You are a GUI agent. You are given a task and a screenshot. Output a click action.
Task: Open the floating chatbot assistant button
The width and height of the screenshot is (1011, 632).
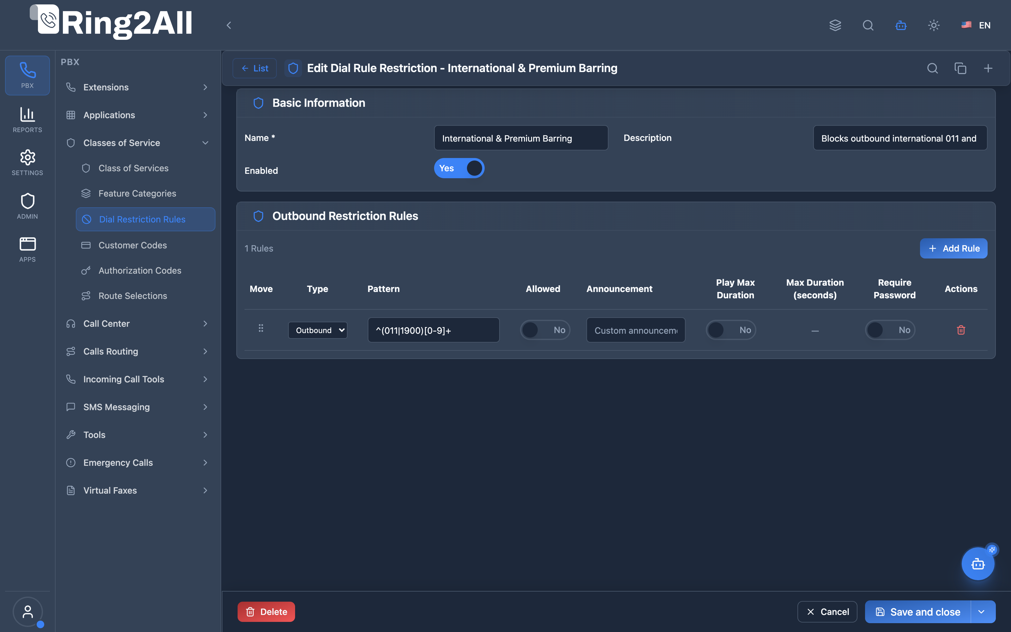(978, 564)
